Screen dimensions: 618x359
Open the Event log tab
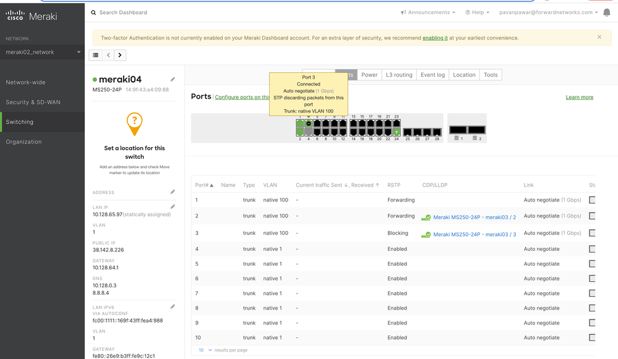[432, 75]
